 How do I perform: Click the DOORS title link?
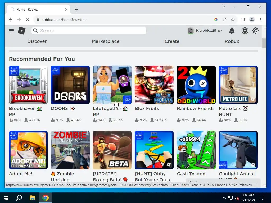63,108
